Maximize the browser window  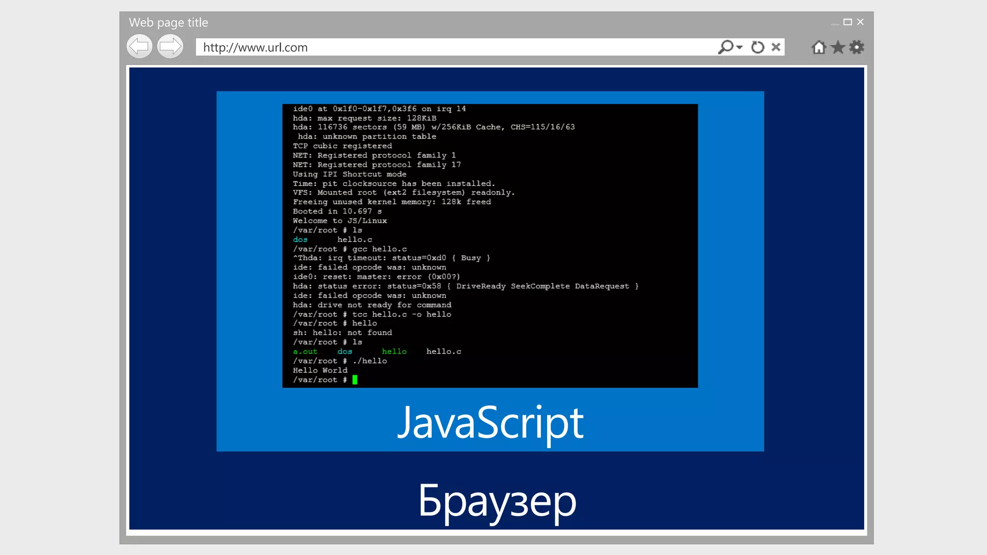pos(848,22)
